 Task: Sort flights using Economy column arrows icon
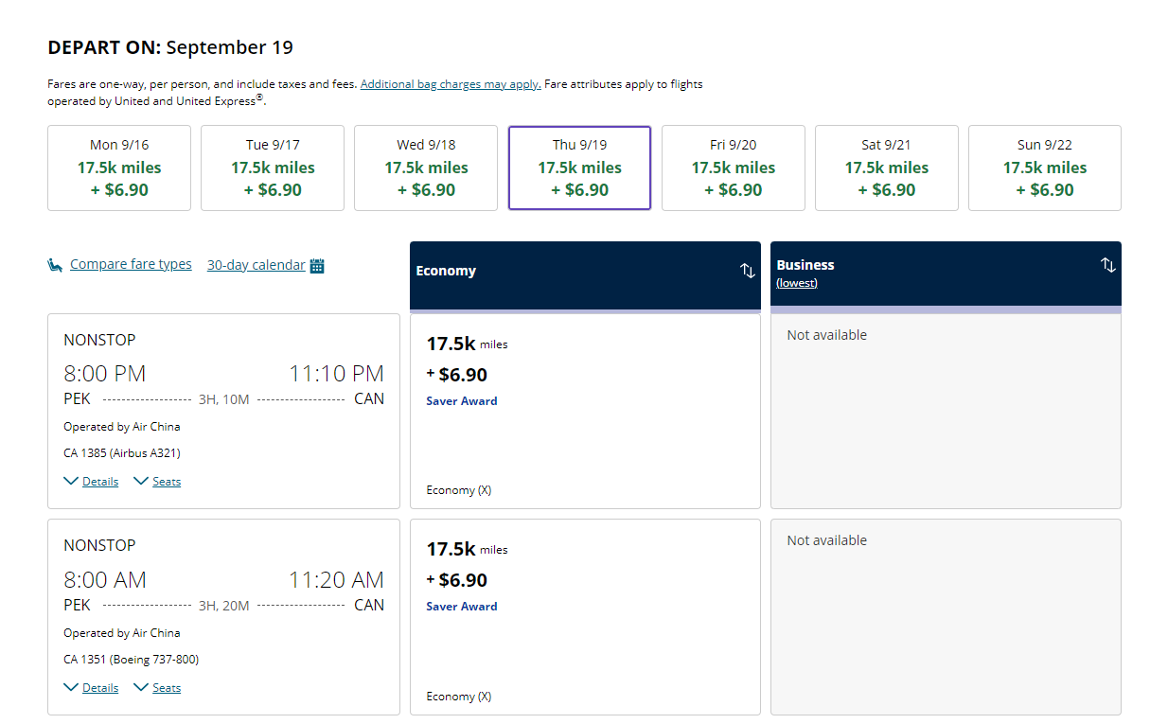point(747,271)
